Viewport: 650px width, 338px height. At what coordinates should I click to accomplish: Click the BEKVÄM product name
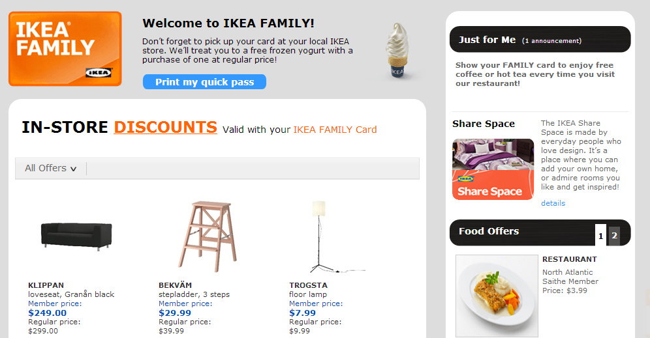pyautogui.click(x=176, y=285)
